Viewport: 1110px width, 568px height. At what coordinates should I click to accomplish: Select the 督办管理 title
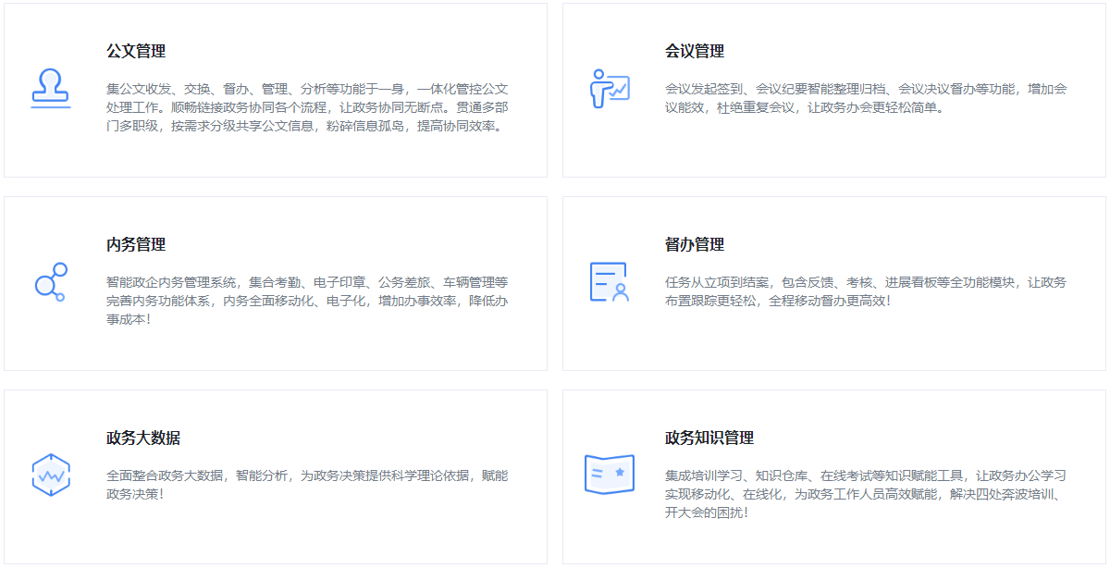pyautogui.click(x=695, y=244)
